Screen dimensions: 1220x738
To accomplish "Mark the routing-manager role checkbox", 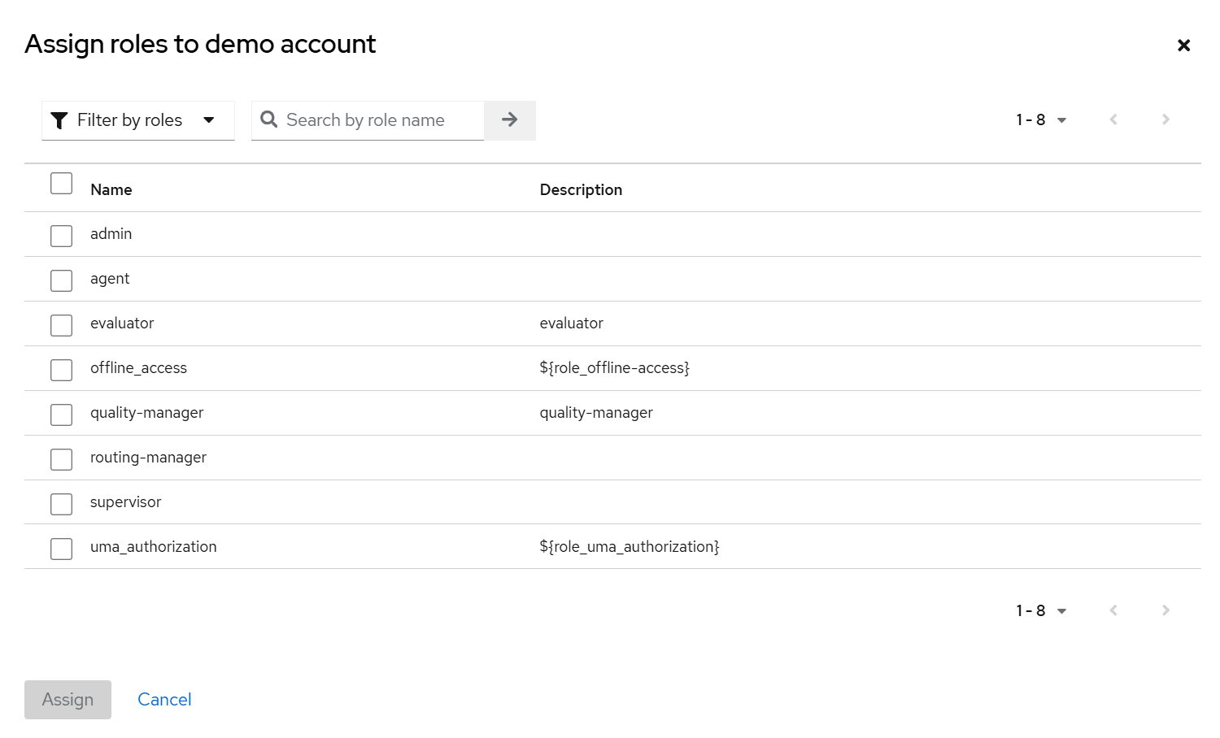I will 62,459.
